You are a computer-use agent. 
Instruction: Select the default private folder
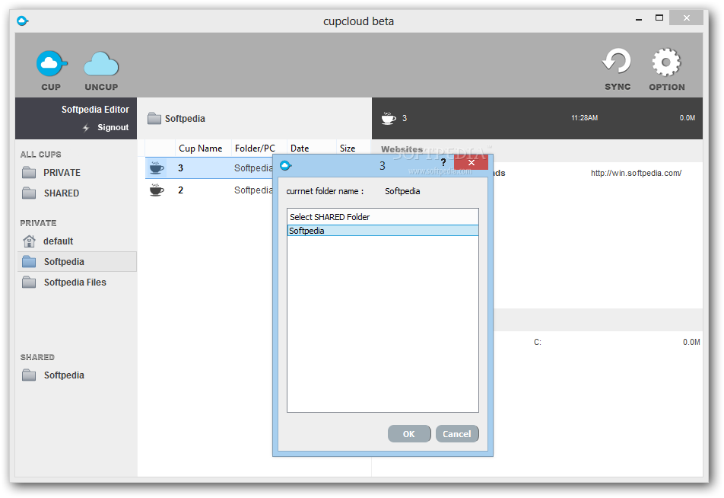[x=58, y=241]
